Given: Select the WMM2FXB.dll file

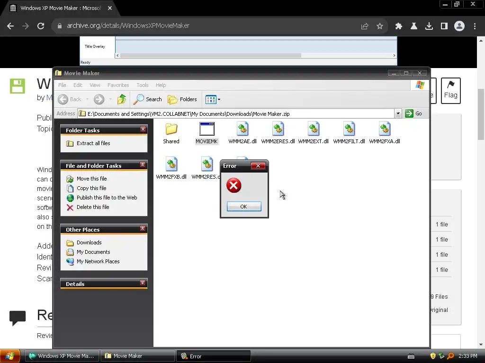Looking at the screenshot, I should click(171, 169).
